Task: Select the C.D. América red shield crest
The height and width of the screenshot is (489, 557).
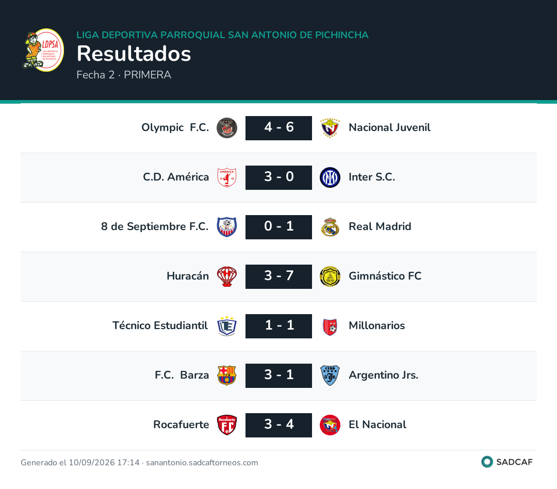Action: tap(227, 177)
